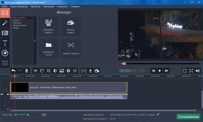Click the 00:00:08.700 timecode display

(x=132, y=71)
